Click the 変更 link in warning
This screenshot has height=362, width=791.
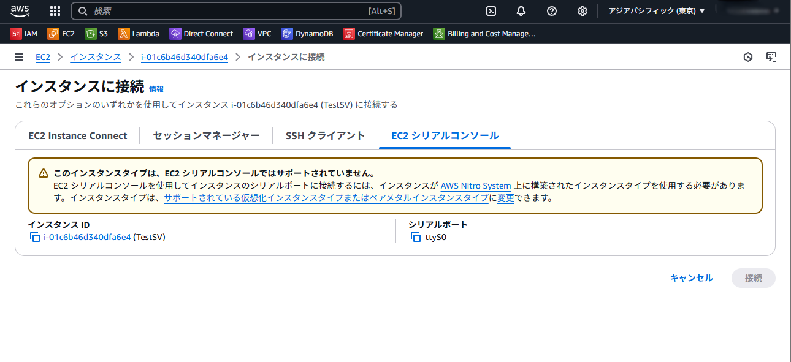[506, 198]
